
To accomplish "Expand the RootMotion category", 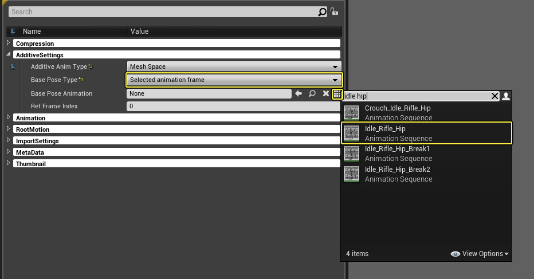I will 8,129.
